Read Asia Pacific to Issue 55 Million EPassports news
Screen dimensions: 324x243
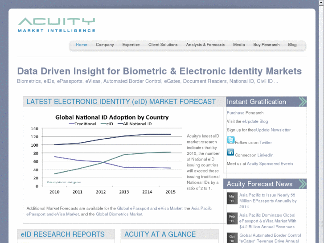tap(268, 201)
